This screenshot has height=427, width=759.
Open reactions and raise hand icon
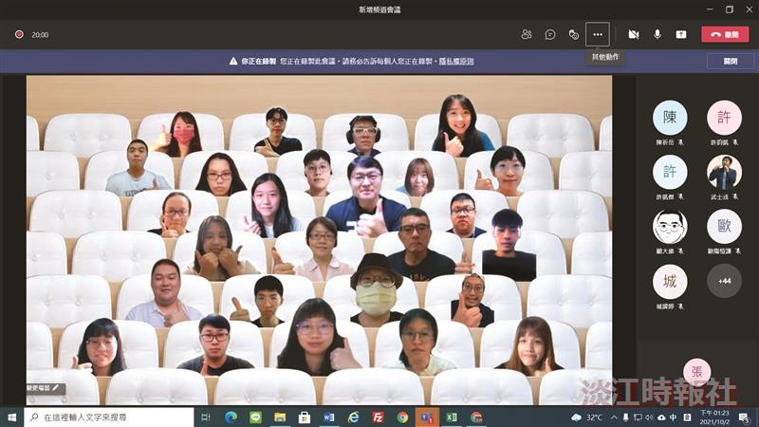pos(574,34)
